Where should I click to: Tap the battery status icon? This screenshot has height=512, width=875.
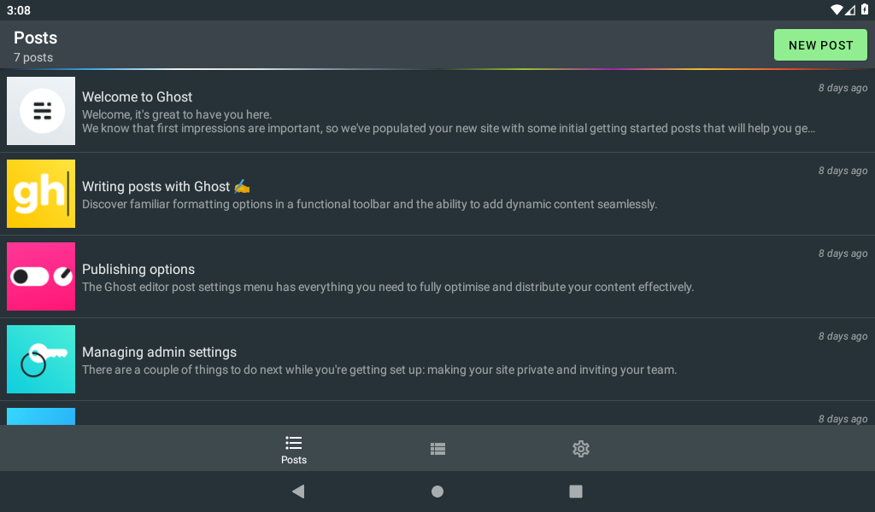(x=864, y=10)
